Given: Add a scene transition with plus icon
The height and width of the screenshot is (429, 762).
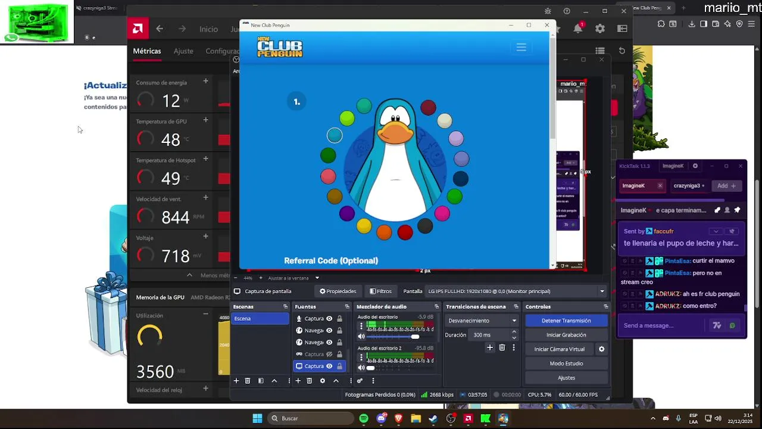Looking at the screenshot, I should click(x=490, y=347).
